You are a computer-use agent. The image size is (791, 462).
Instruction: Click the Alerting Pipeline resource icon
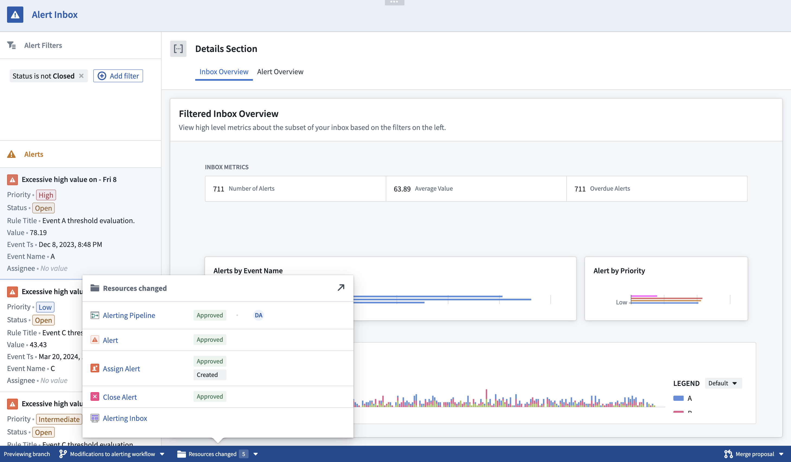pyautogui.click(x=95, y=315)
